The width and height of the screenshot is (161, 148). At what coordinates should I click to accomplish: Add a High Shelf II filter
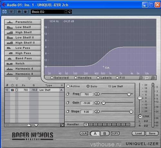23,43
